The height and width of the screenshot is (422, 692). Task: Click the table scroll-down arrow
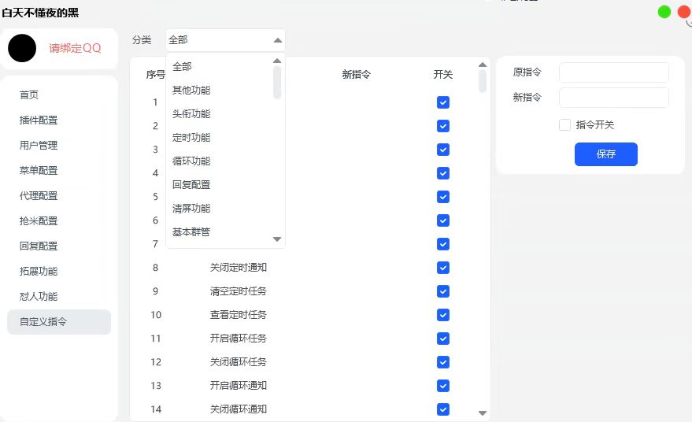pos(483,413)
